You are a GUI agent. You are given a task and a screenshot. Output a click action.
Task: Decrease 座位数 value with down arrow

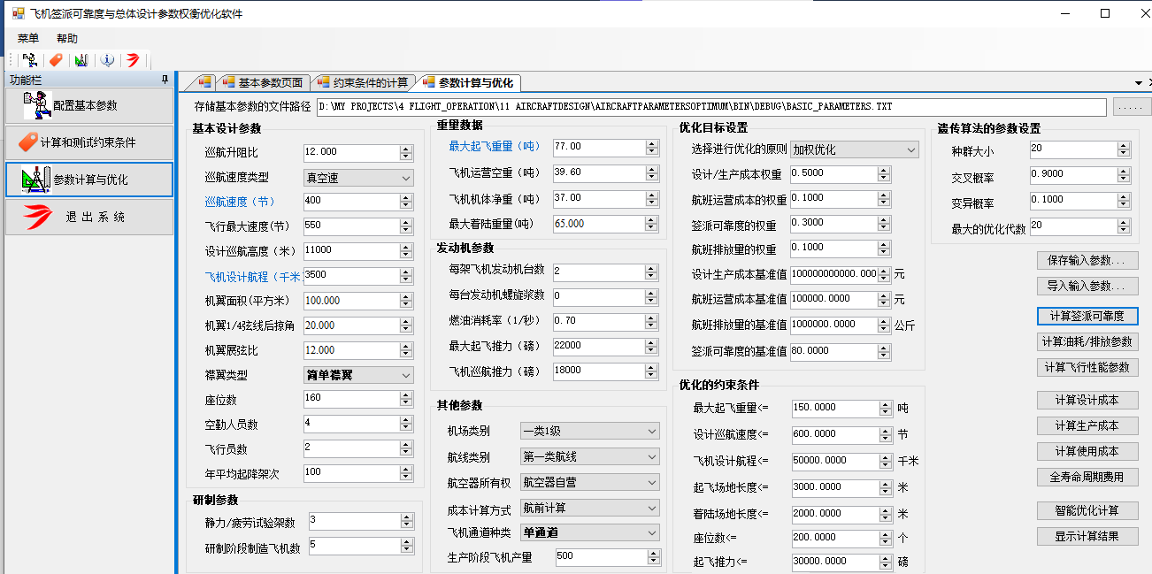click(x=406, y=402)
